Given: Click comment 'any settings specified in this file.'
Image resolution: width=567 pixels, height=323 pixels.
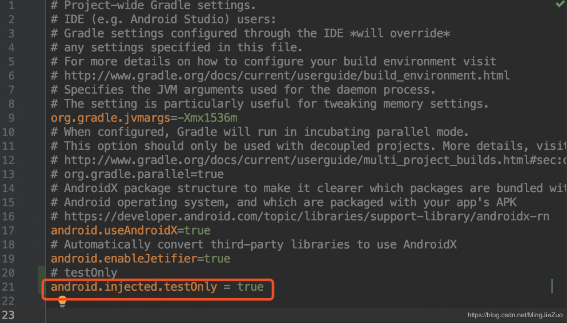Looking at the screenshot, I should 177,47.
